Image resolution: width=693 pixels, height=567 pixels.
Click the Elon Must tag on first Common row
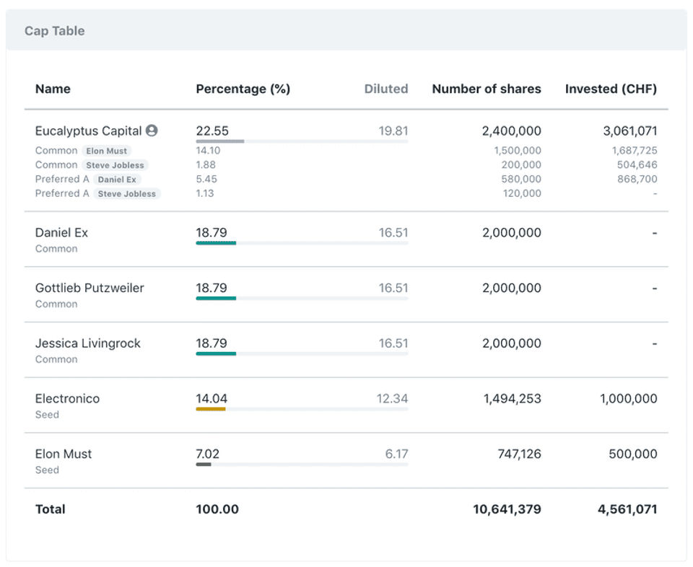(106, 151)
